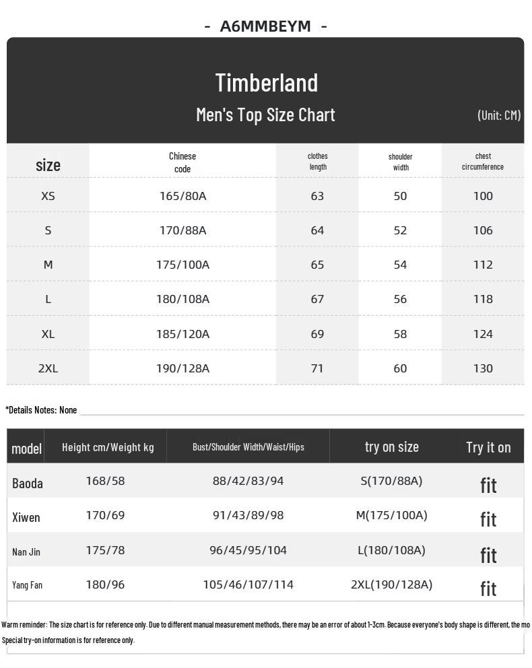
Task: Click shoulder width value 56
Action: (400, 299)
